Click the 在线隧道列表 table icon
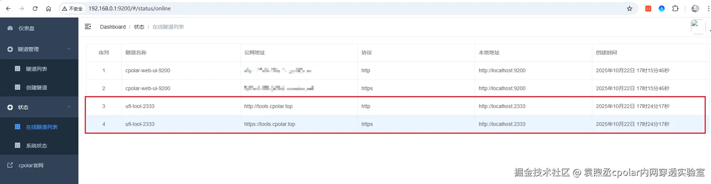This screenshot has height=184, width=711. click(18, 127)
